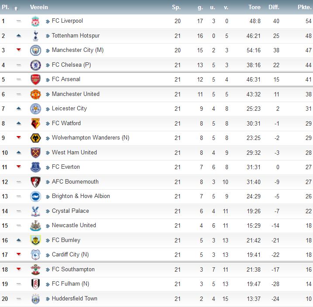Open the FC Southampton team link

click(73, 269)
